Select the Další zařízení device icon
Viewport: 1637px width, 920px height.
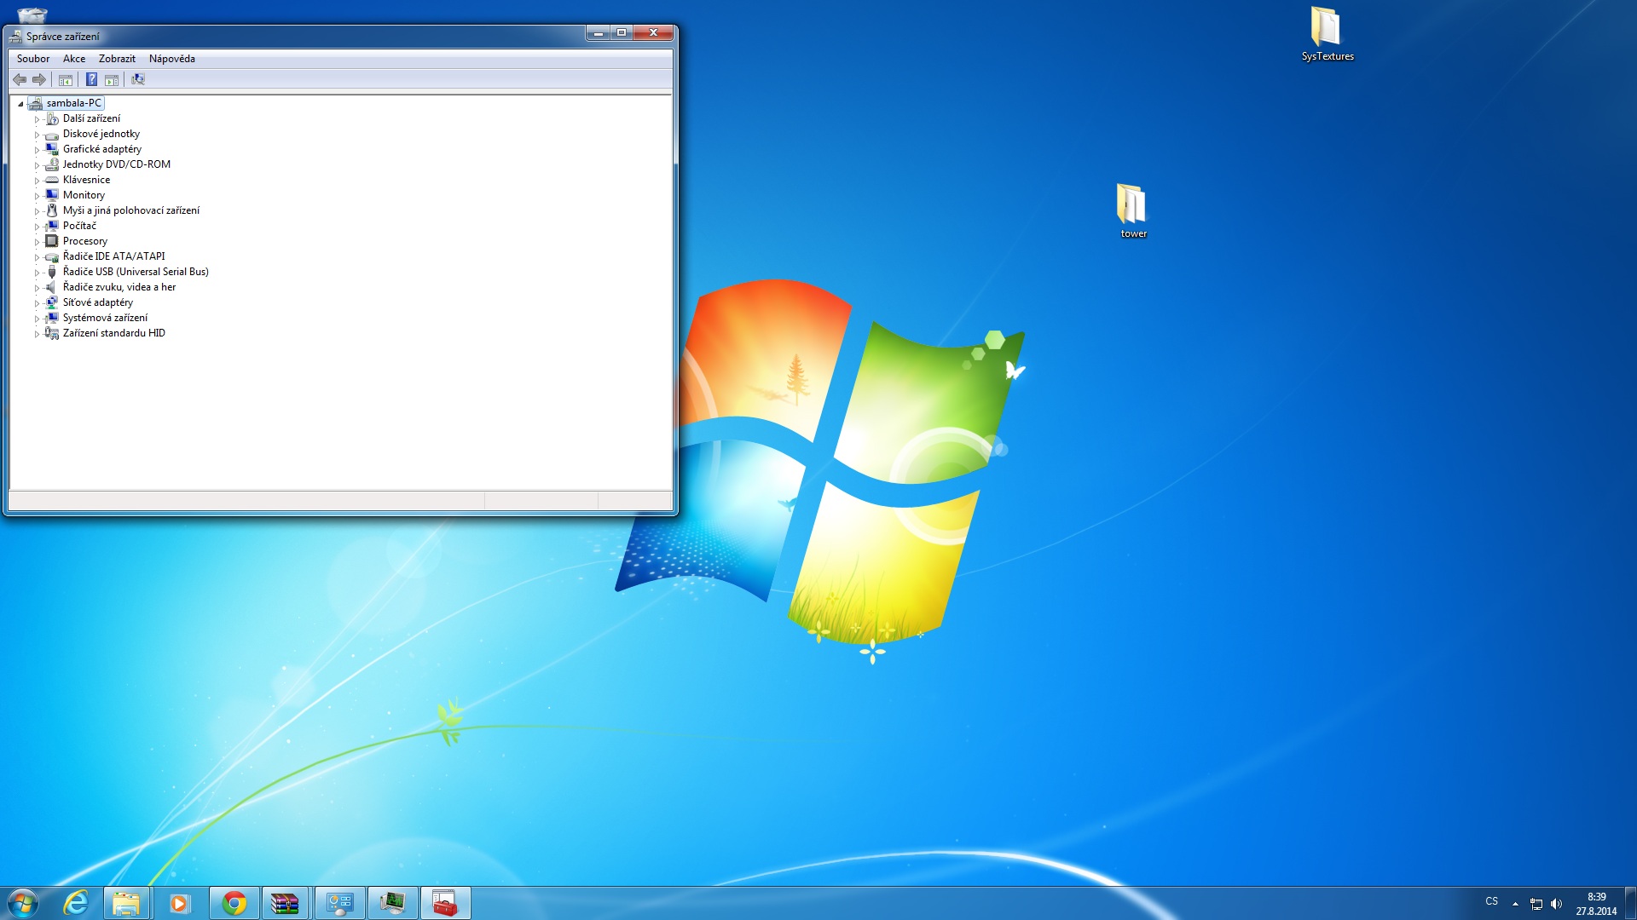(52, 119)
